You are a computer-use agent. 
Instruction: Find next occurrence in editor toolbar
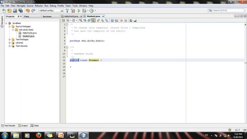click(89, 20)
